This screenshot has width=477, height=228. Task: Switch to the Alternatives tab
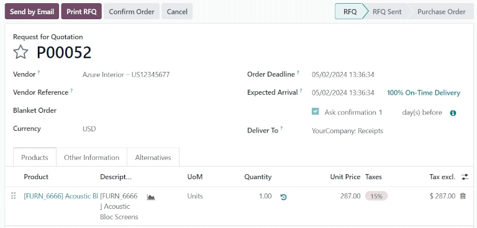[x=153, y=157]
